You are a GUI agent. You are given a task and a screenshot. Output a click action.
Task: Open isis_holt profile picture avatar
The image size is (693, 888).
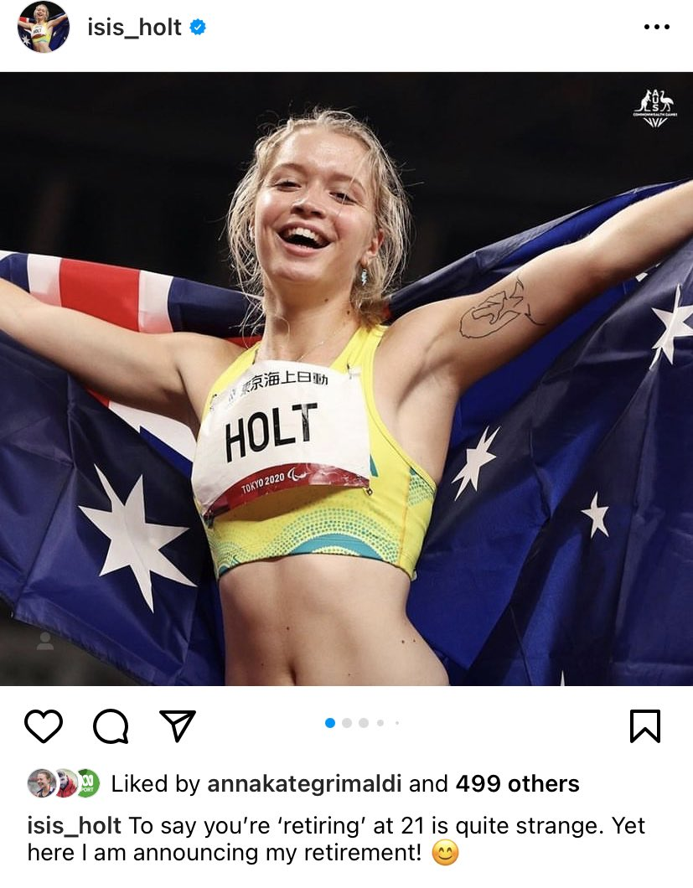coord(43,27)
